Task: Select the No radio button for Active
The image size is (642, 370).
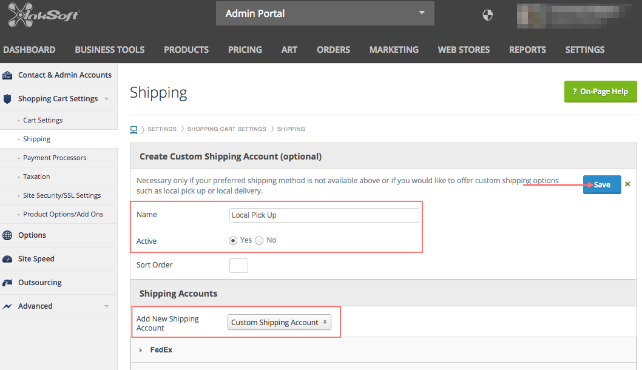Action: [x=259, y=240]
